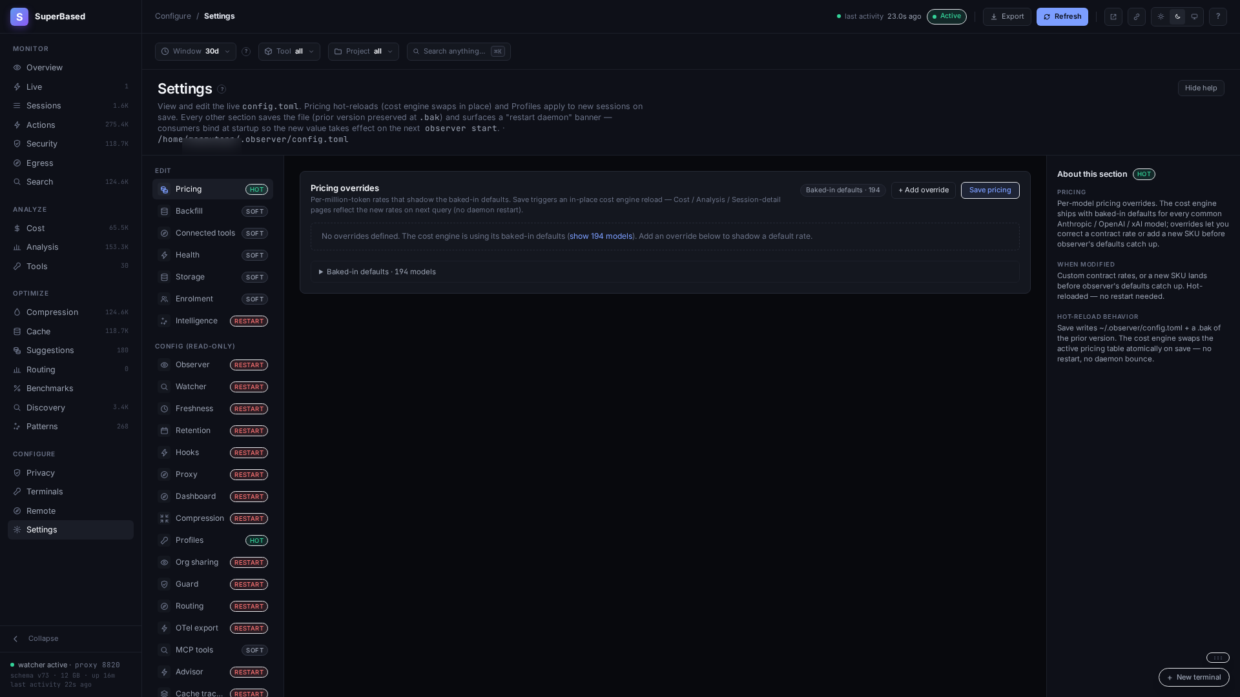Switch to dark theme moon icon
This screenshot has height=697, width=1240.
tap(1177, 17)
